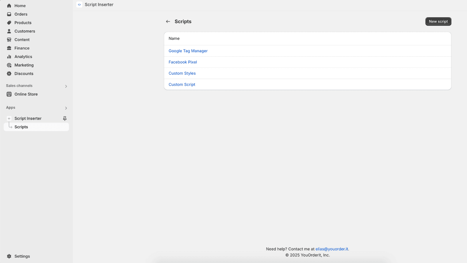Select Scripts under Script Inserter
The width and height of the screenshot is (467, 263).
[x=21, y=127]
